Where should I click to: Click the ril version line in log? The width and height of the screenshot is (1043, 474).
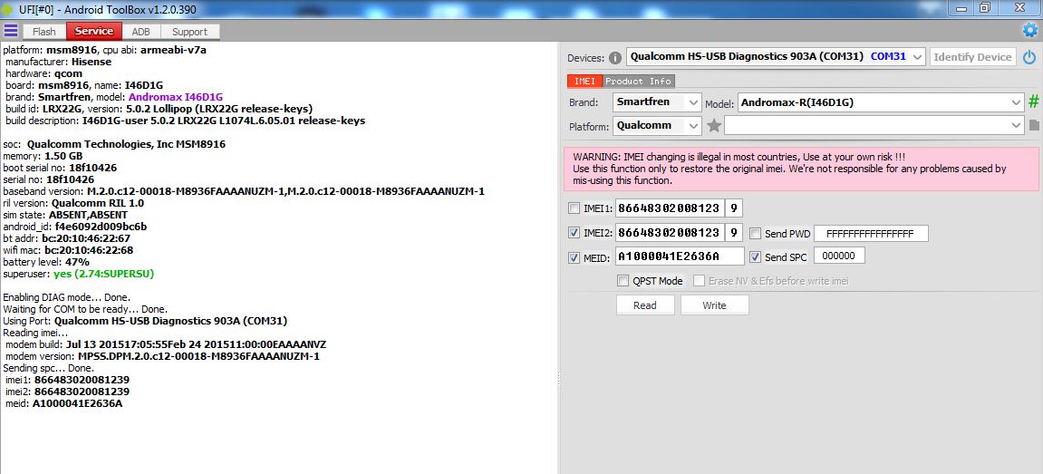(73, 203)
